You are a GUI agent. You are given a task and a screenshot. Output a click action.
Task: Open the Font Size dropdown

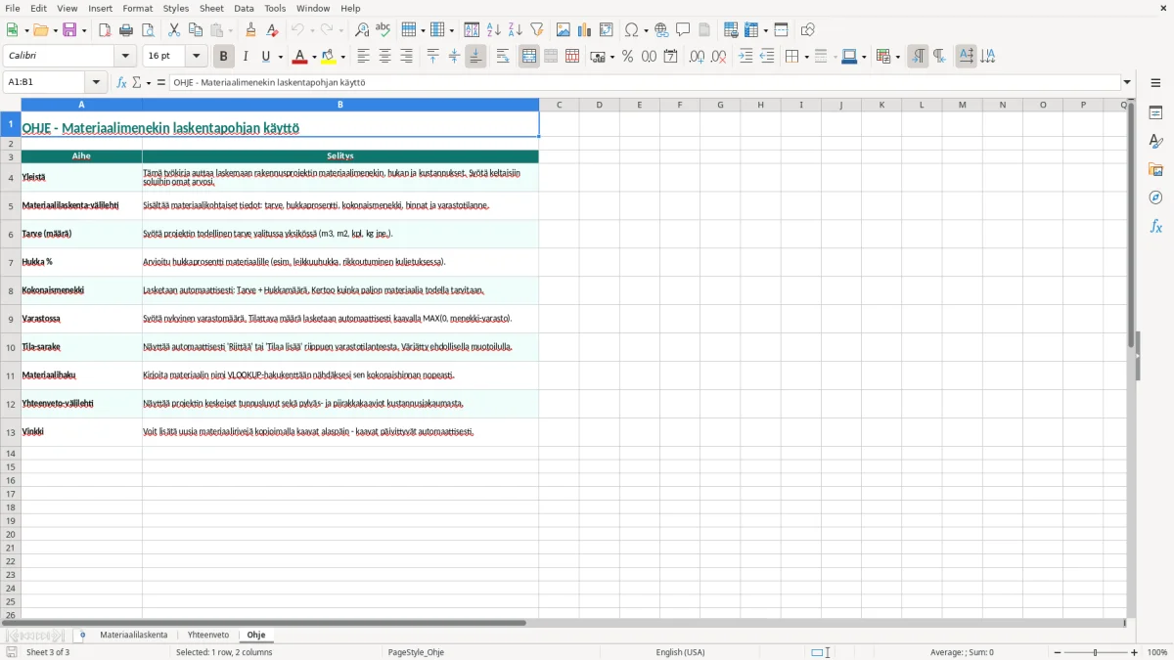point(197,57)
